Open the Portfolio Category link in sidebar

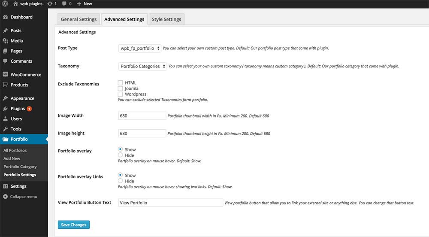click(x=20, y=167)
